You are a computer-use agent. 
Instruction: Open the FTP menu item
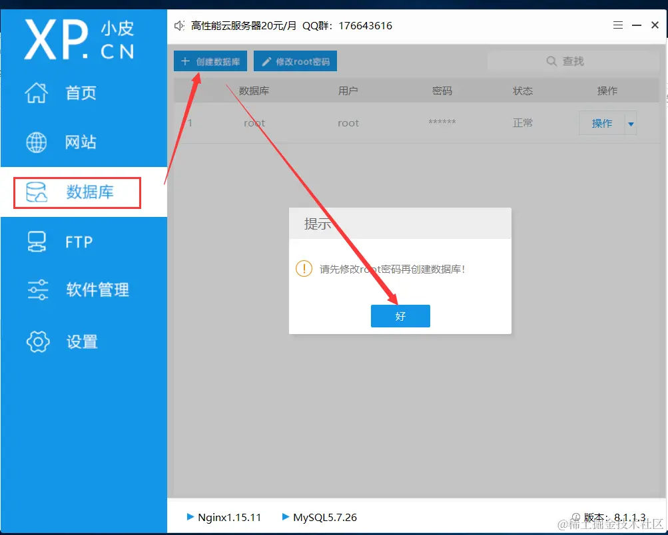point(83,242)
